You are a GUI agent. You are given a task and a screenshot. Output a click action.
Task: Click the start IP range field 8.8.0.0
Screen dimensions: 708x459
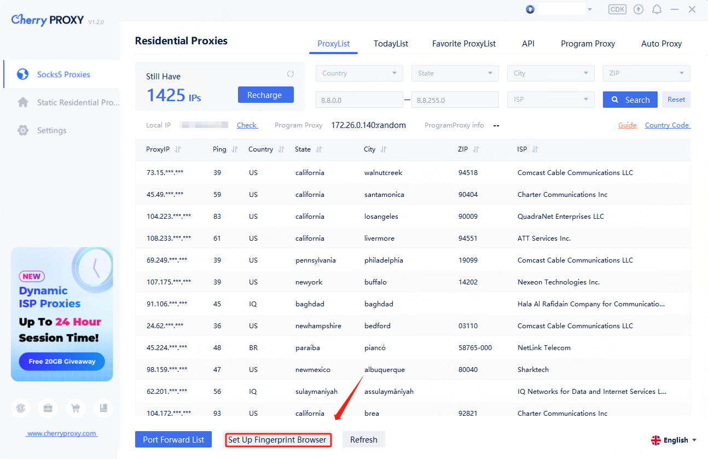(359, 100)
